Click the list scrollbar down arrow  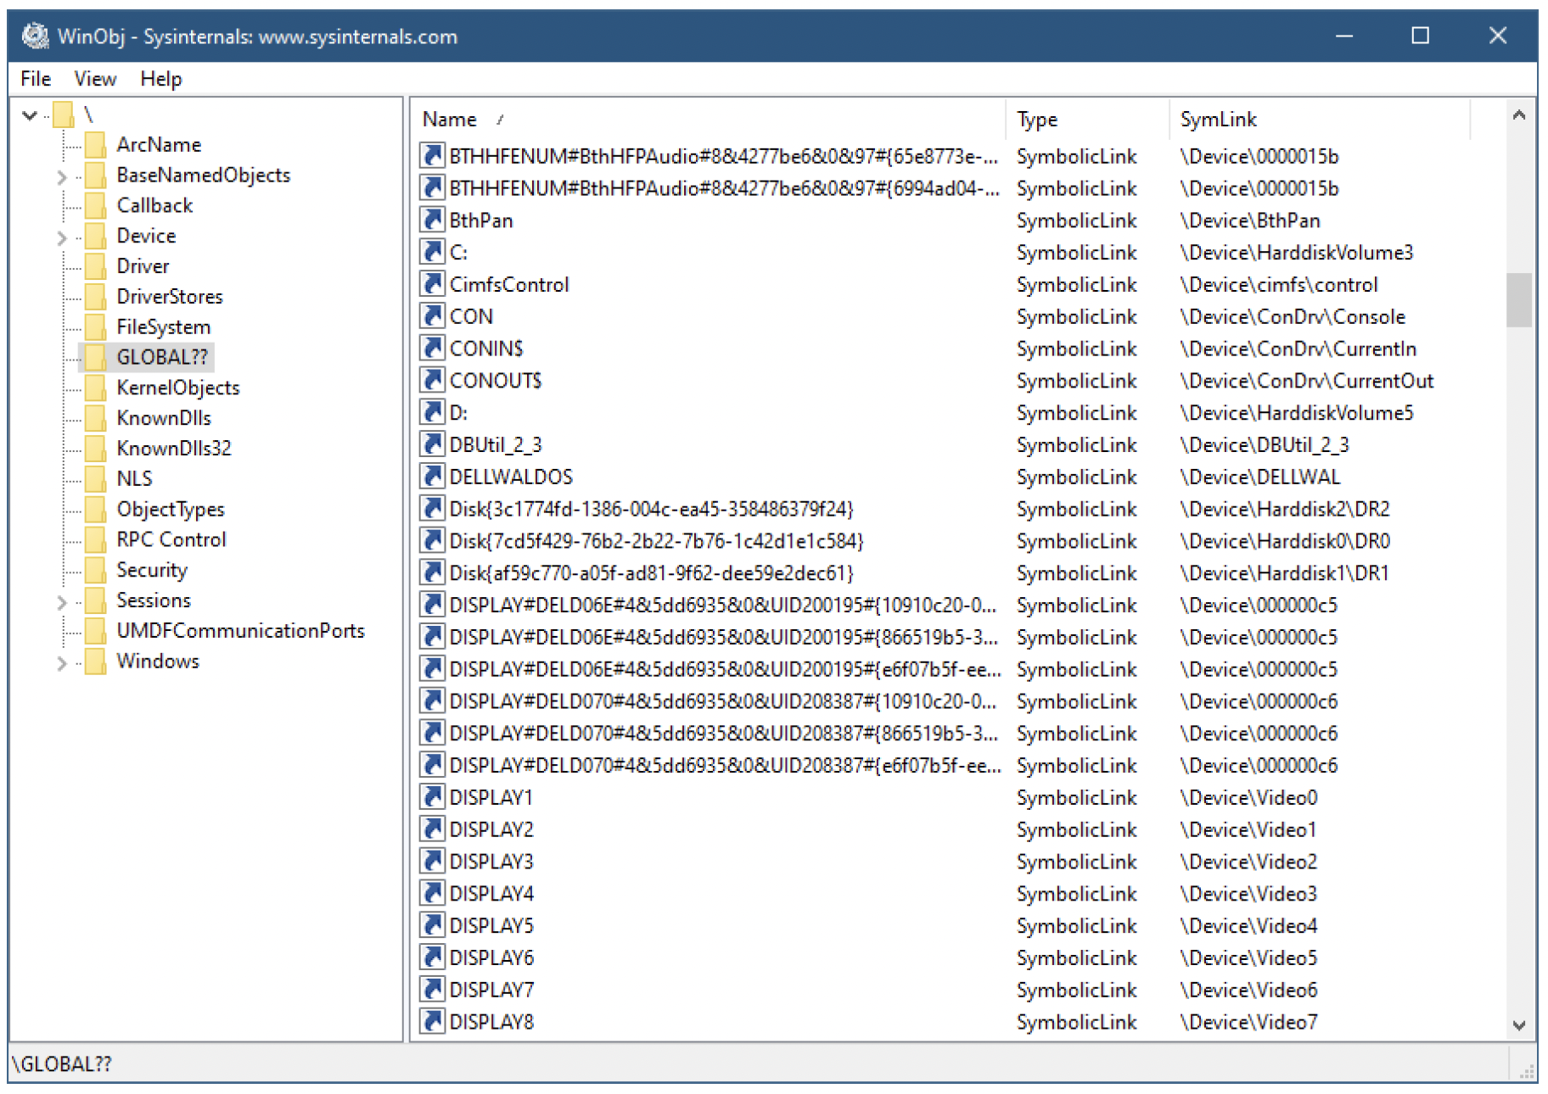(x=1518, y=1024)
